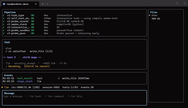Click the 434ms duration value
Screen dimensions: 188x108
pyautogui.click(x=47, y=18)
